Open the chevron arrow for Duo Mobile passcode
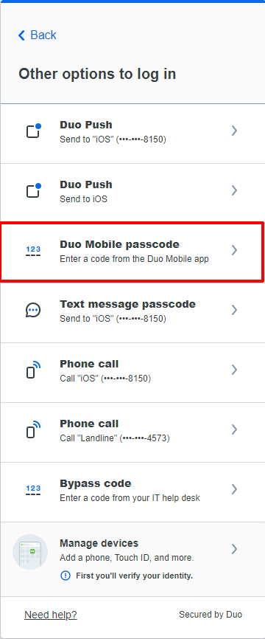This screenshot has height=639, width=265. (234, 250)
